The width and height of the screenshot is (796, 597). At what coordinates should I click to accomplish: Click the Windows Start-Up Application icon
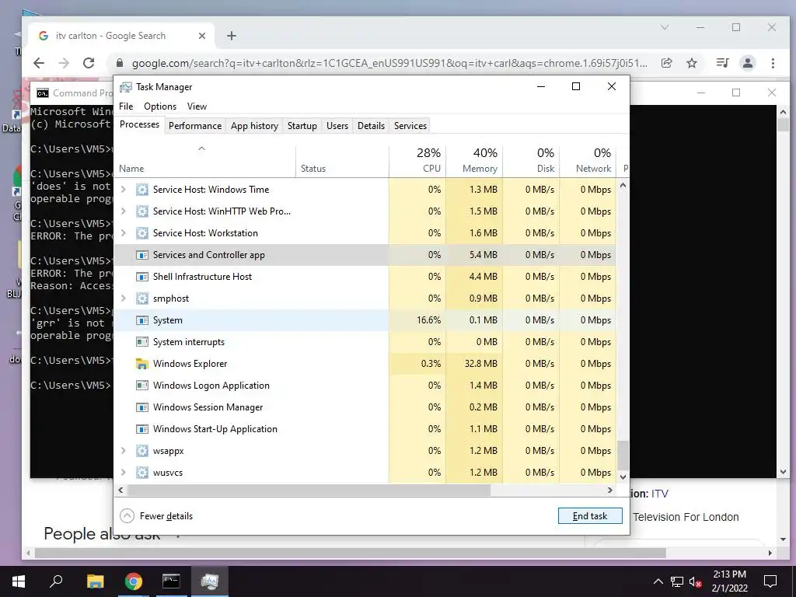click(142, 429)
